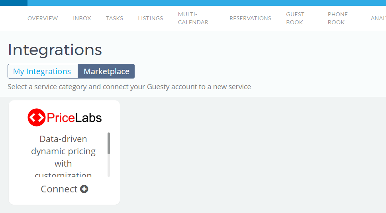Open the Phone Book page
The width and height of the screenshot is (386, 213).
pyautogui.click(x=337, y=18)
